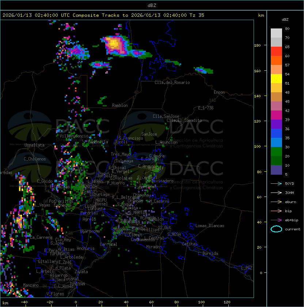Click the 'C_Chilenos' map label

[35, 159]
